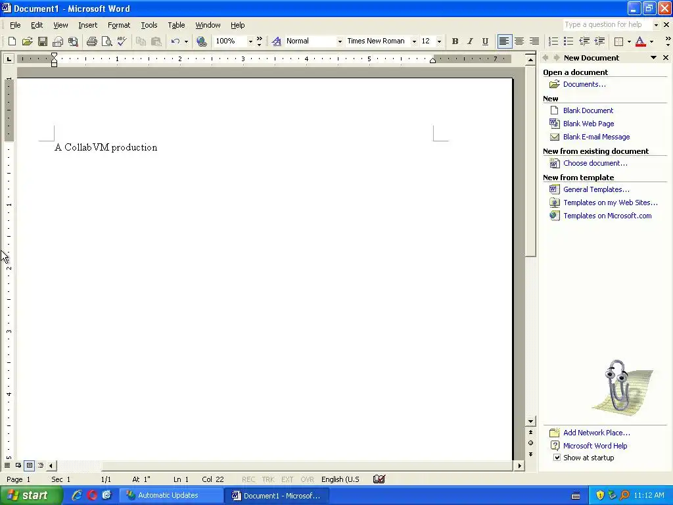
Task: Open the Search toolbar icon
Action: coord(73,41)
